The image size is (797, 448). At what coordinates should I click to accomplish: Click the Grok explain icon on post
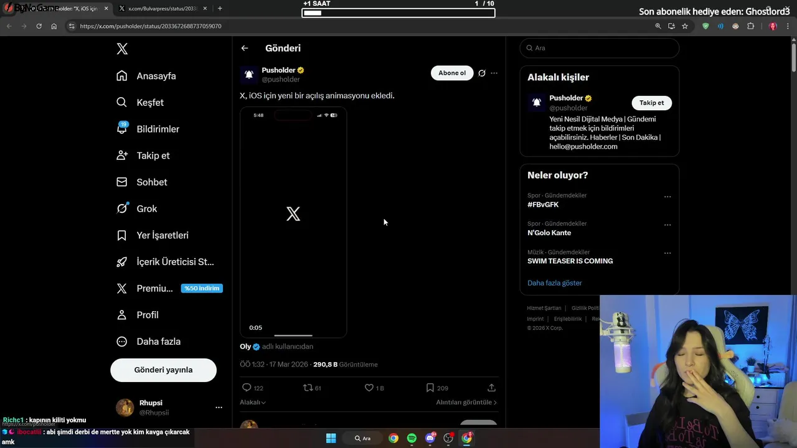pyautogui.click(x=482, y=73)
